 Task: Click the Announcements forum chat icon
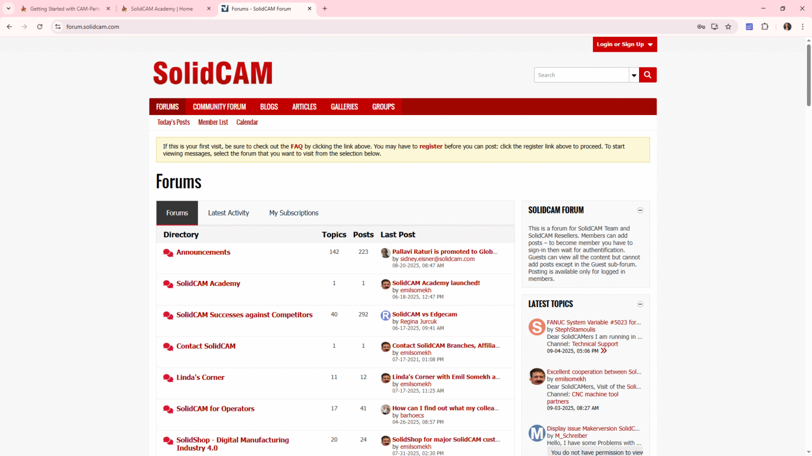click(168, 253)
